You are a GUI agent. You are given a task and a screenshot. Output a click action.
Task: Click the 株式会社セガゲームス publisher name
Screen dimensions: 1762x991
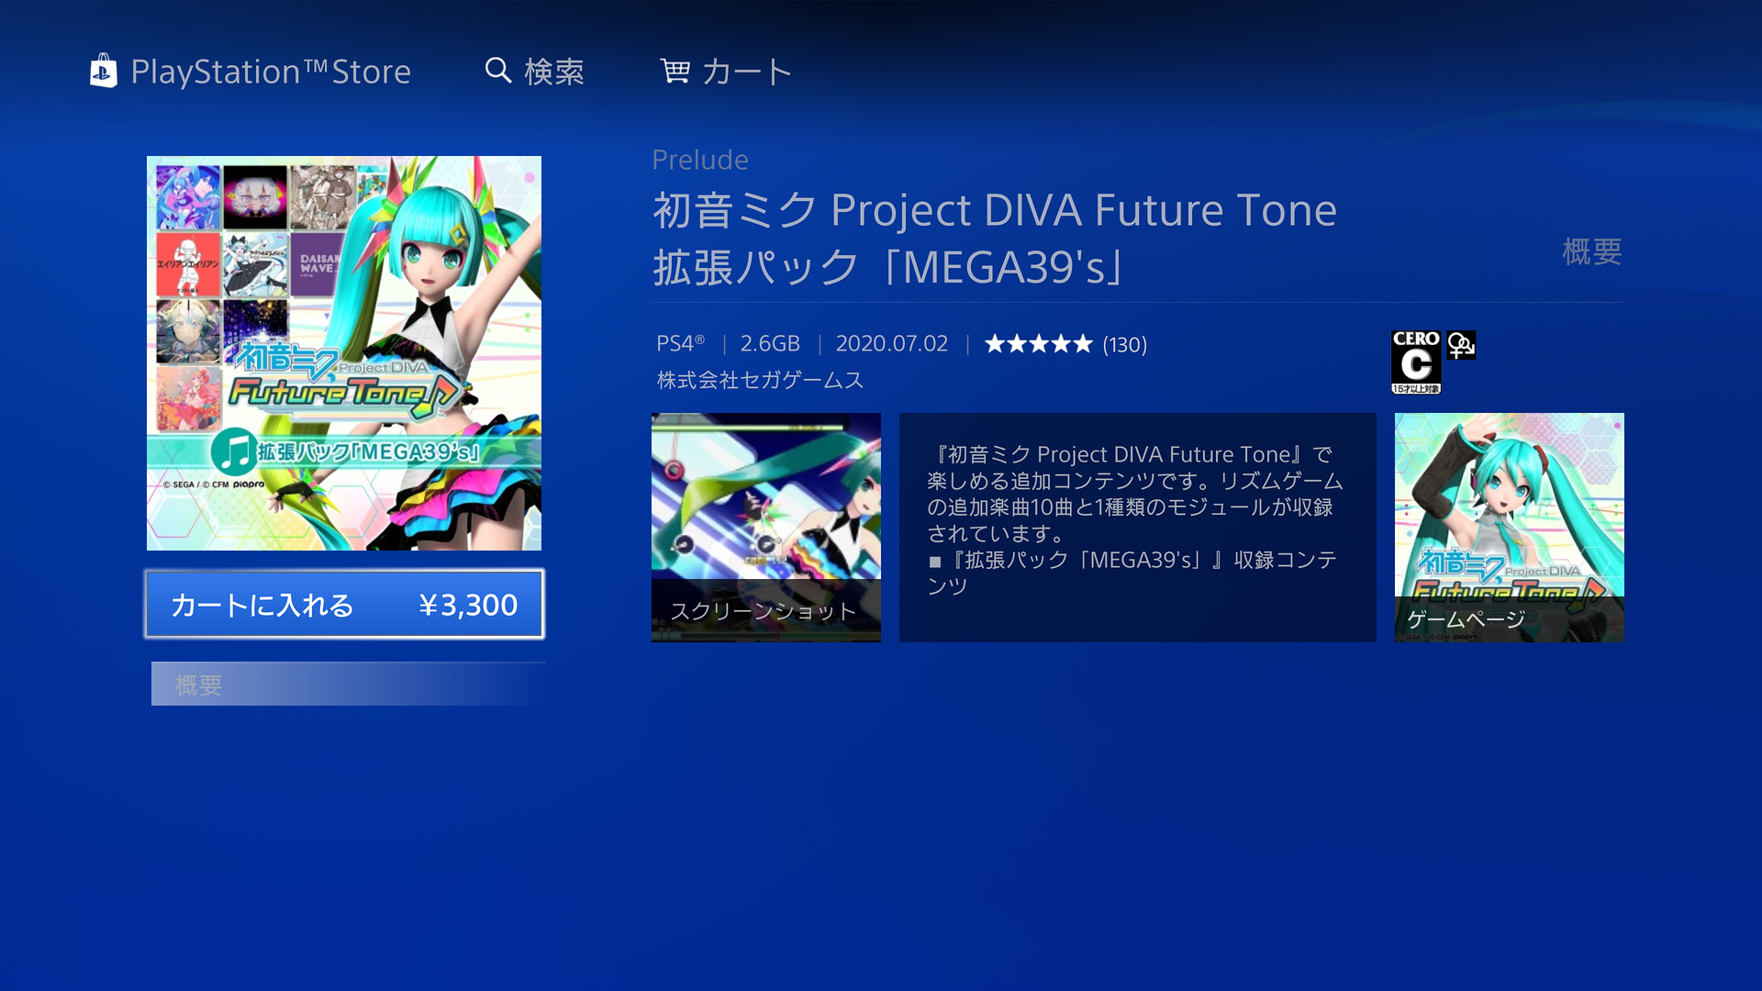[761, 380]
